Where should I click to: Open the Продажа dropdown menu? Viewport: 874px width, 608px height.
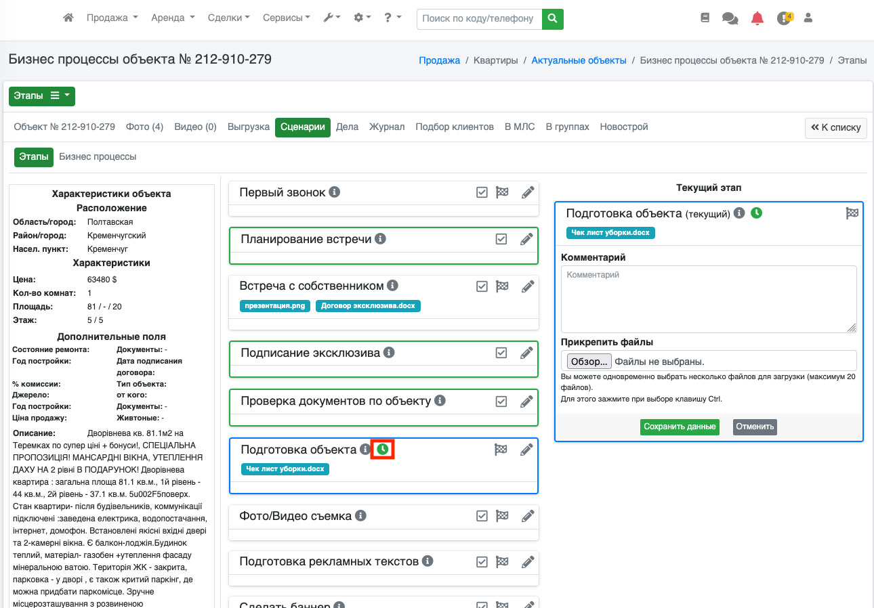[x=112, y=18]
